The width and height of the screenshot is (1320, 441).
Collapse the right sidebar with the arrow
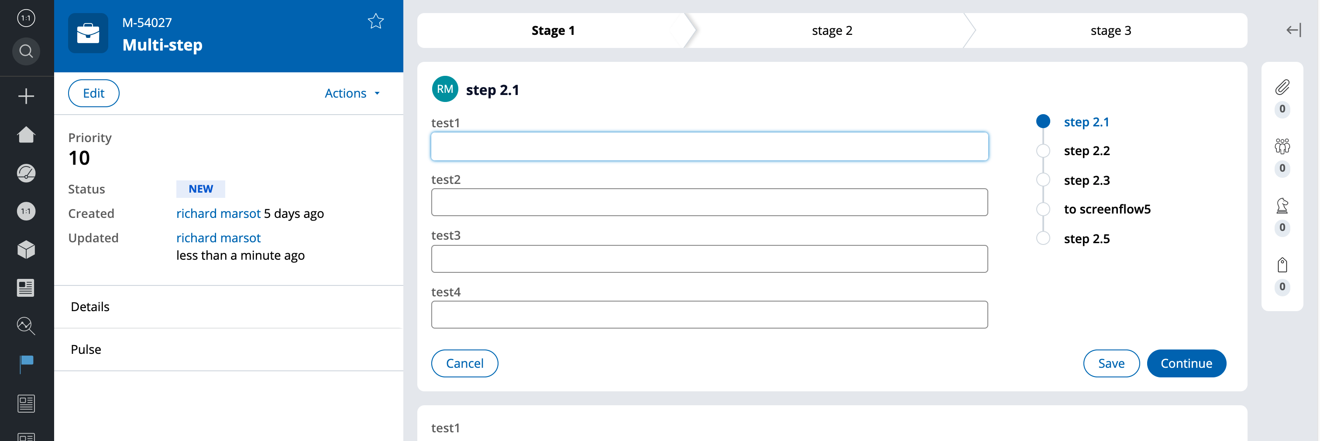[x=1293, y=30]
